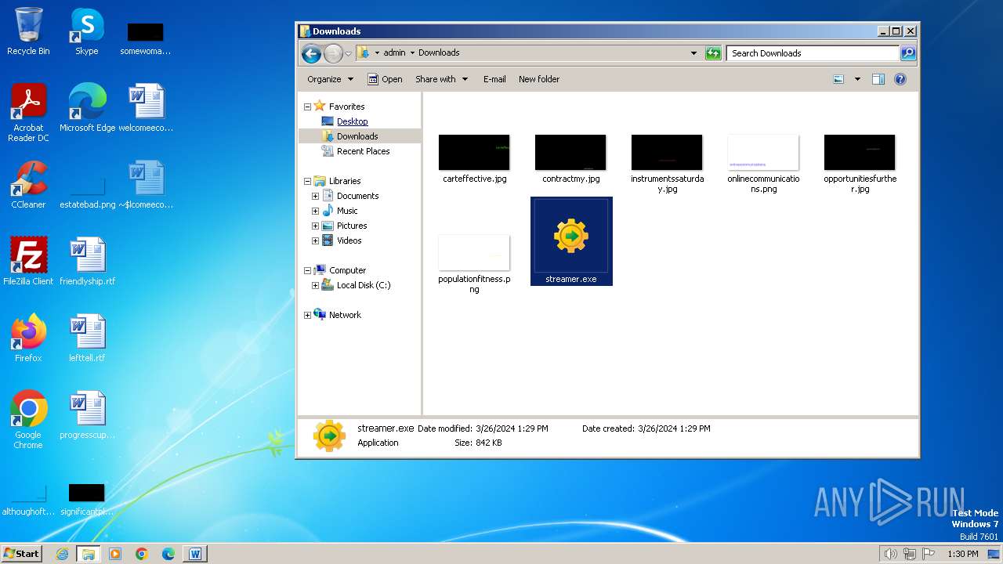
Task: Expand the Documents library node
Action: [315, 196]
